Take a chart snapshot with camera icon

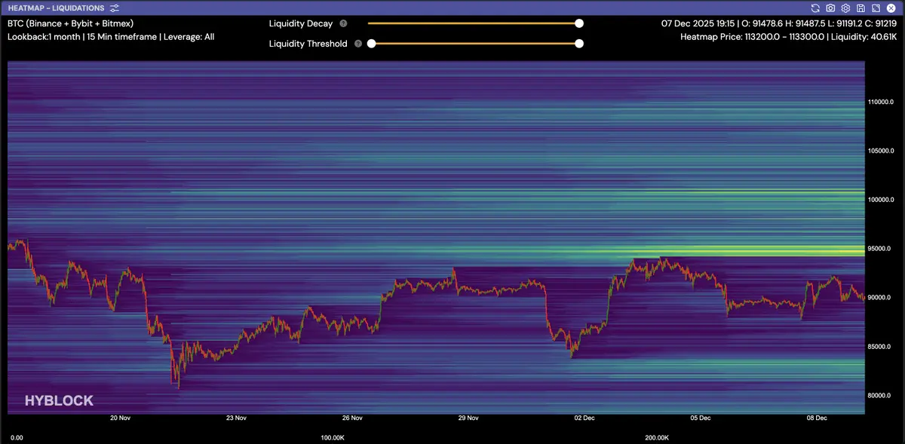click(830, 8)
